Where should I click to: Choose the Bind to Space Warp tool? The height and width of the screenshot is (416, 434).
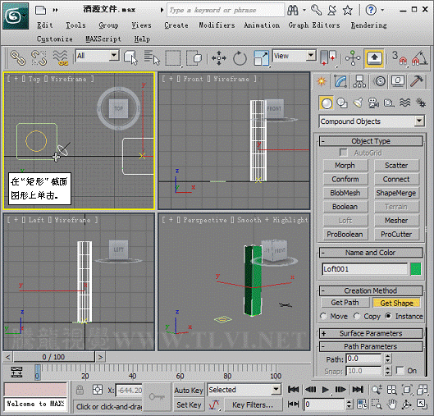[61, 58]
